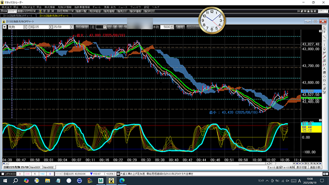Image resolution: width=329 pixels, height=185 pixels.
Task: Jump to chart end using right-end arrow
Action: [320, 163]
